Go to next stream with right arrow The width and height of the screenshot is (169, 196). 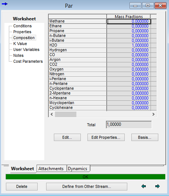pos(157,186)
